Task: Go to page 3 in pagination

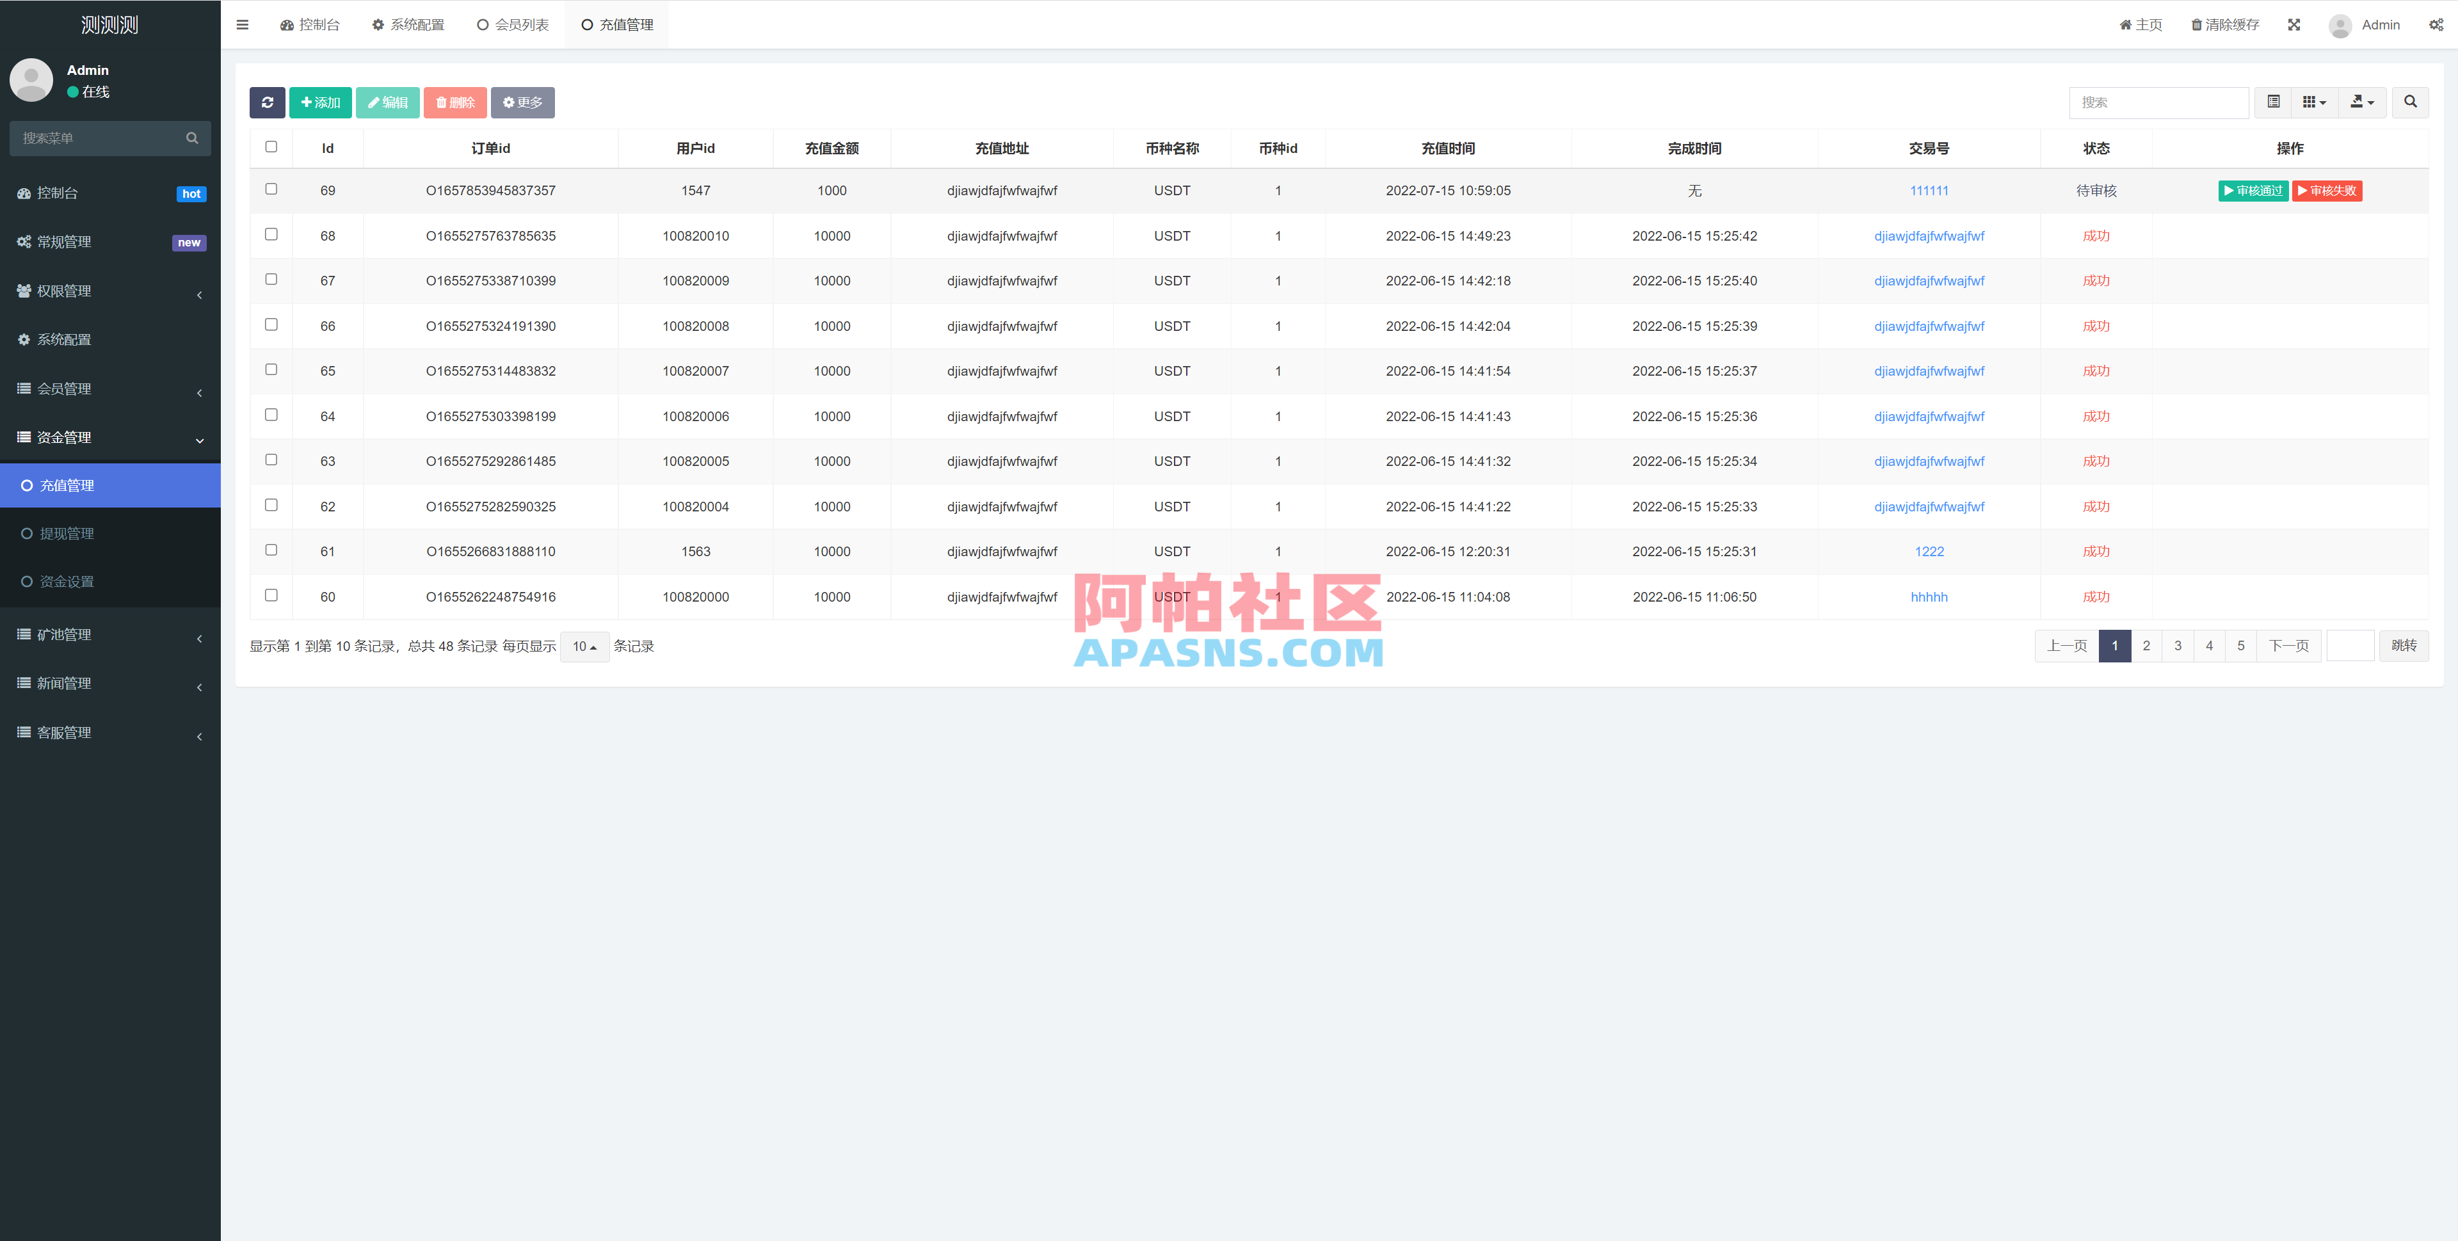Action: [x=2178, y=646]
